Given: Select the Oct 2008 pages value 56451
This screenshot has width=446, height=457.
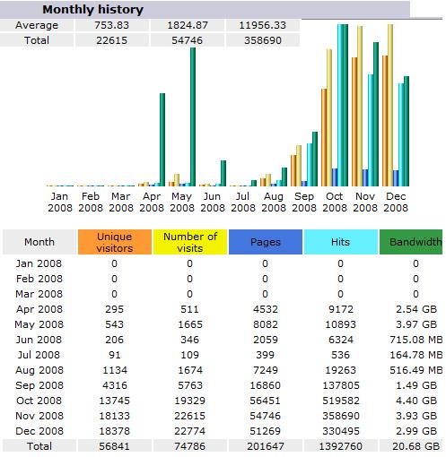Looking at the screenshot, I should (266, 401).
